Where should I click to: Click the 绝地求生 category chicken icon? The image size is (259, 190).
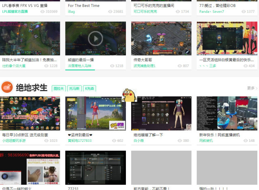click(x=7, y=87)
